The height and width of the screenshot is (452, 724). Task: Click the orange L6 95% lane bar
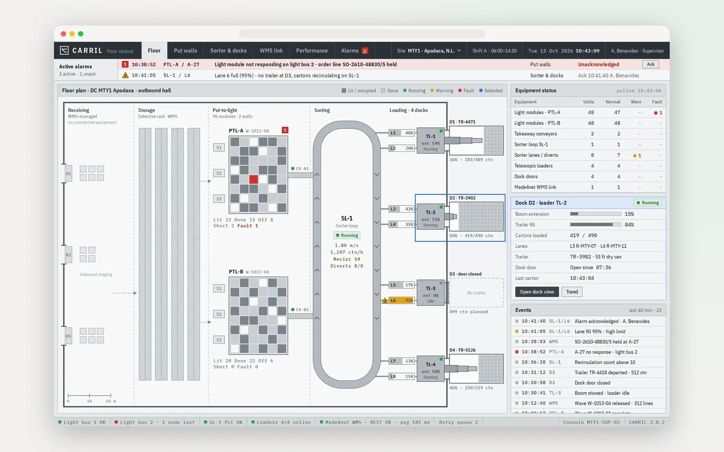point(402,301)
